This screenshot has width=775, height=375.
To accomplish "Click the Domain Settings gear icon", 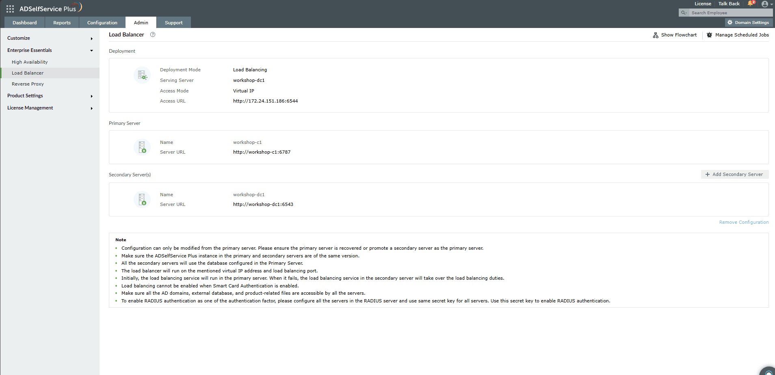I will [730, 23].
